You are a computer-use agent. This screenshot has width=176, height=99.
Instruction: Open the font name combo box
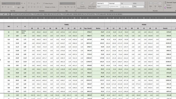pyautogui.click(x=8, y=4)
